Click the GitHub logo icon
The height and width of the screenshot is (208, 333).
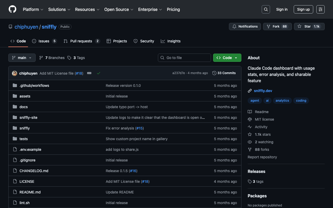(12, 9)
